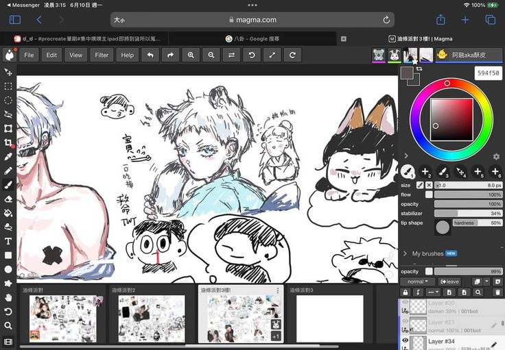Open the layer more-options dropdown
The image size is (505, 350).
[433, 292]
